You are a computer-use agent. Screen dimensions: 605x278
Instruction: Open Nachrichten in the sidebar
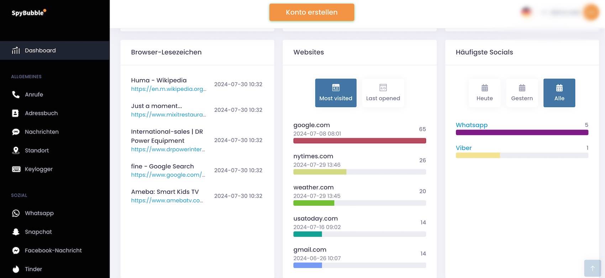[55, 132]
